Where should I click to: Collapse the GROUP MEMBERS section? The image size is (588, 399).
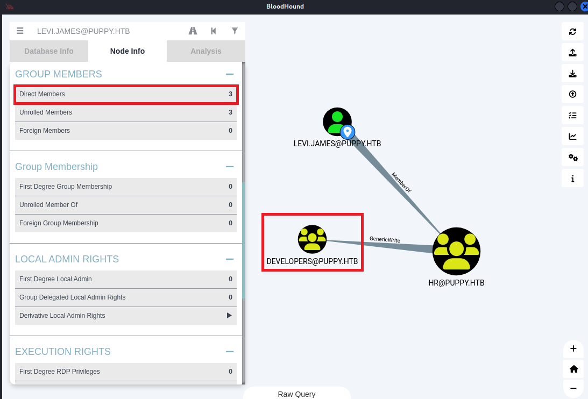(230, 74)
